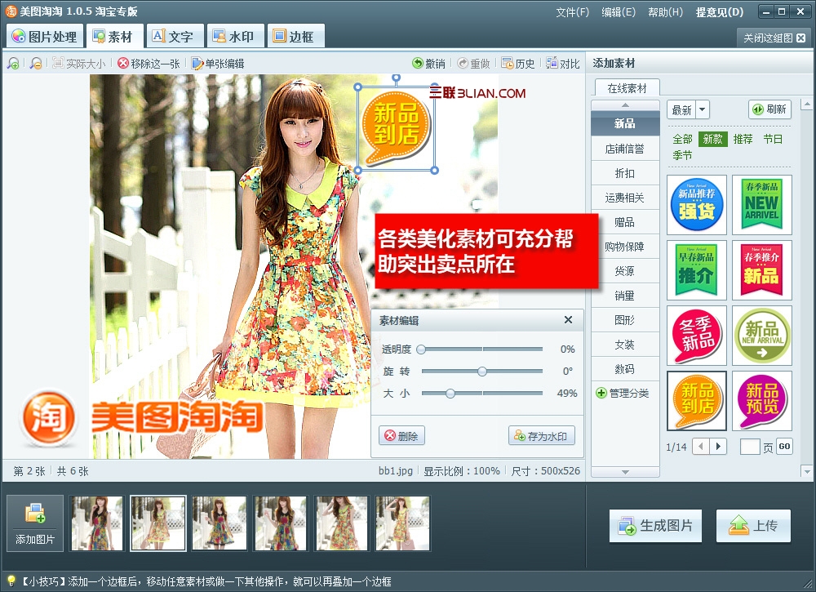
Task: Select the 店铺信誉 category
Action: [625, 149]
